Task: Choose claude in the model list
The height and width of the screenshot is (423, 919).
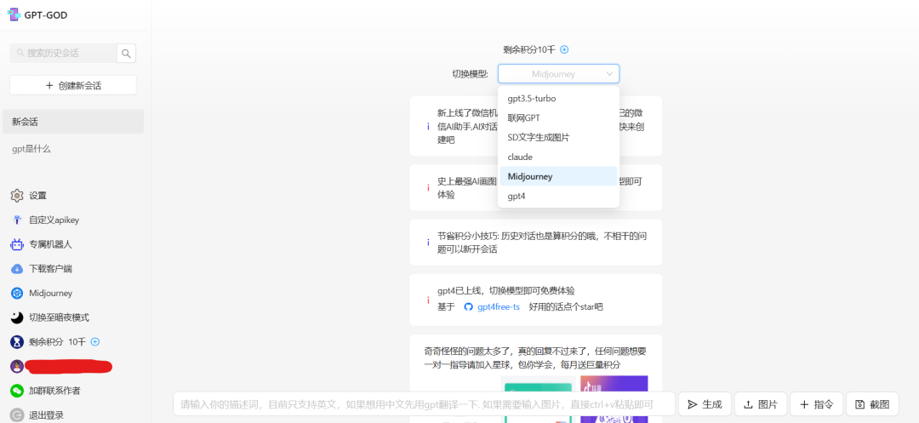Action: [558, 157]
